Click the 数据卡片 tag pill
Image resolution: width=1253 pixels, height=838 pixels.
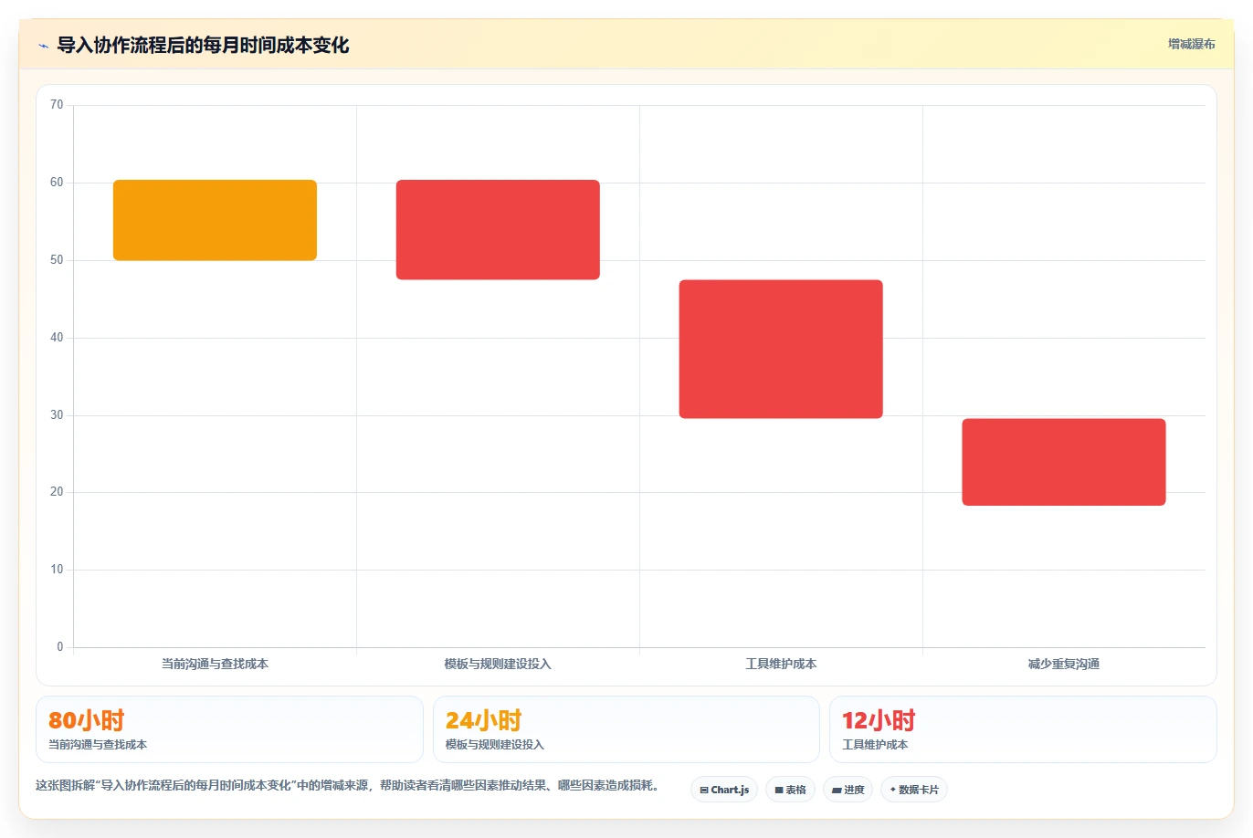point(913,790)
